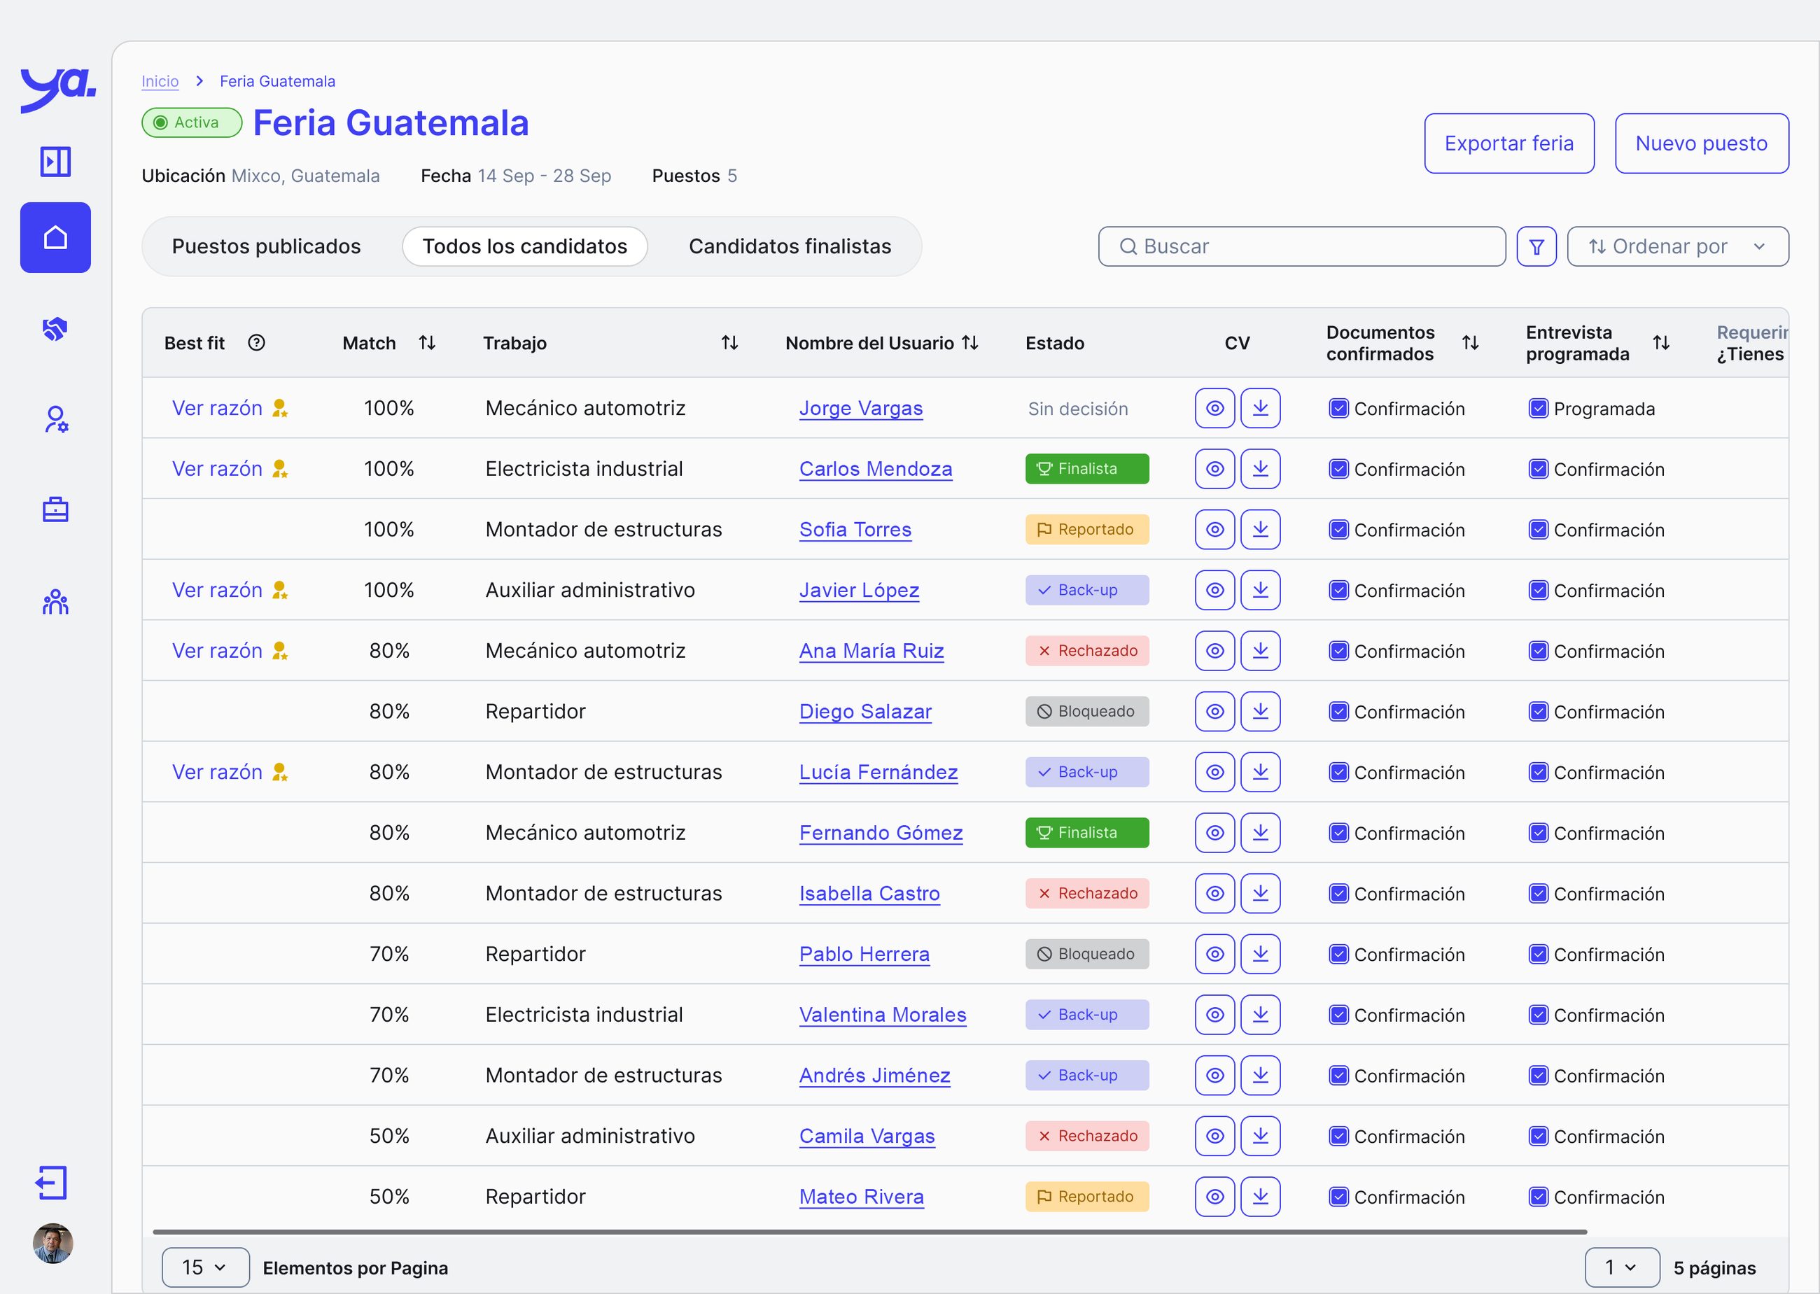The width and height of the screenshot is (1820, 1294).
Task: Open Ana María Ruiz Rechazado status badge
Action: point(1087,650)
